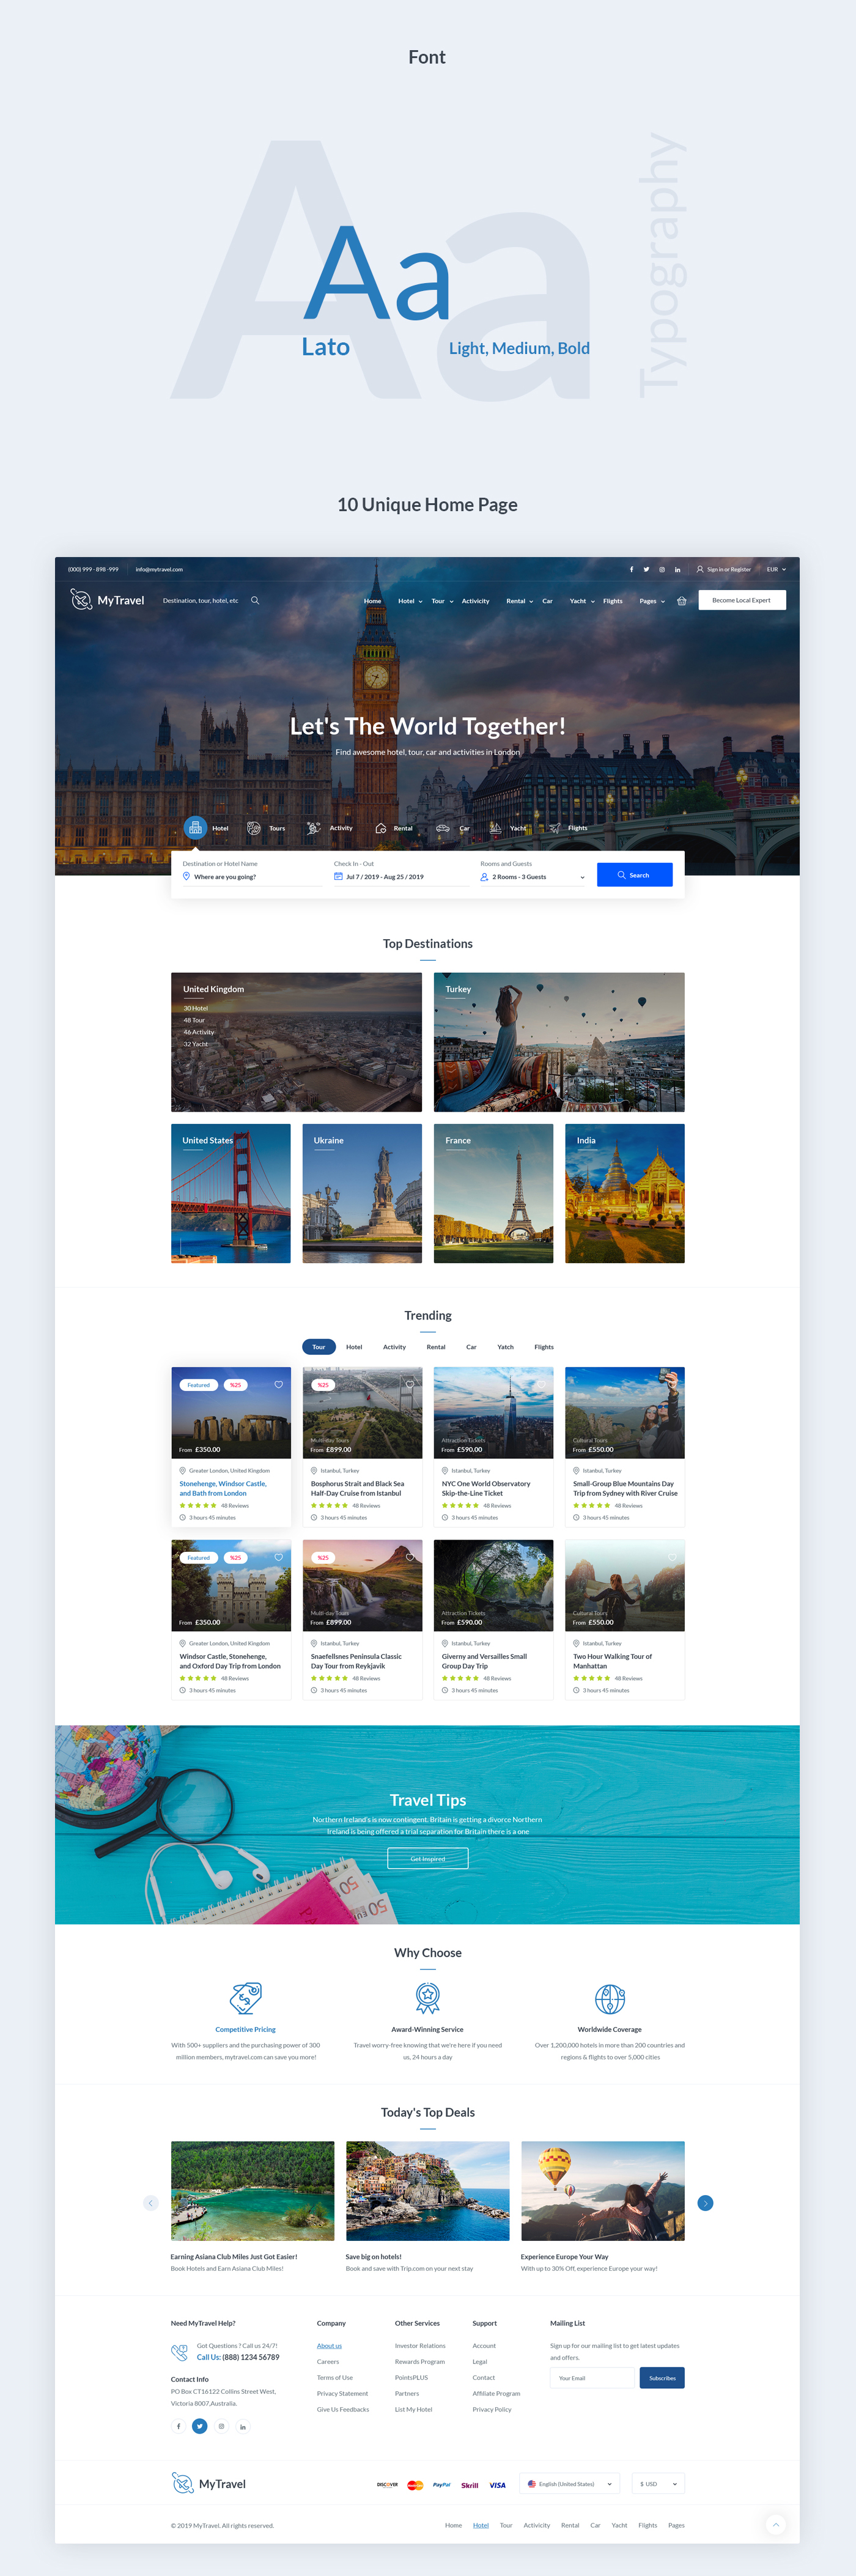Open the Turkey destination thumbnail
Image resolution: width=856 pixels, height=2576 pixels.
(x=559, y=1042)
